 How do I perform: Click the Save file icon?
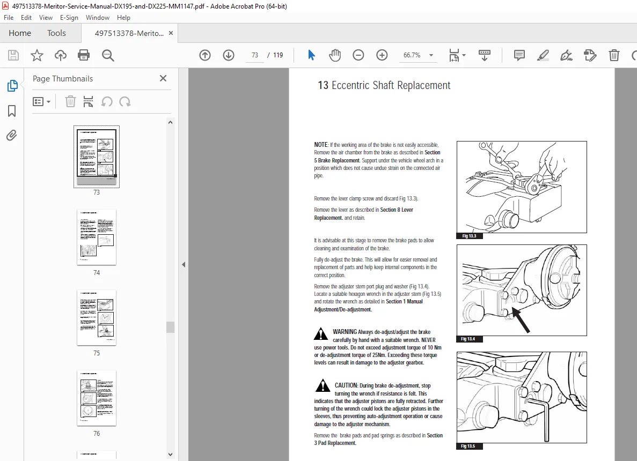pyautogui.click(x=13, y=55)
